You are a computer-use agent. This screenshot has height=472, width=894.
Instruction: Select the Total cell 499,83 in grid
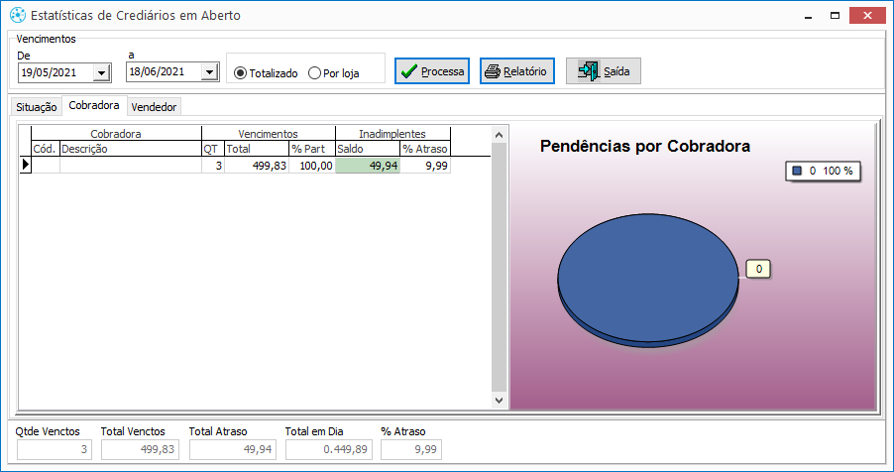pyautogui.click(x=257, y=166)
